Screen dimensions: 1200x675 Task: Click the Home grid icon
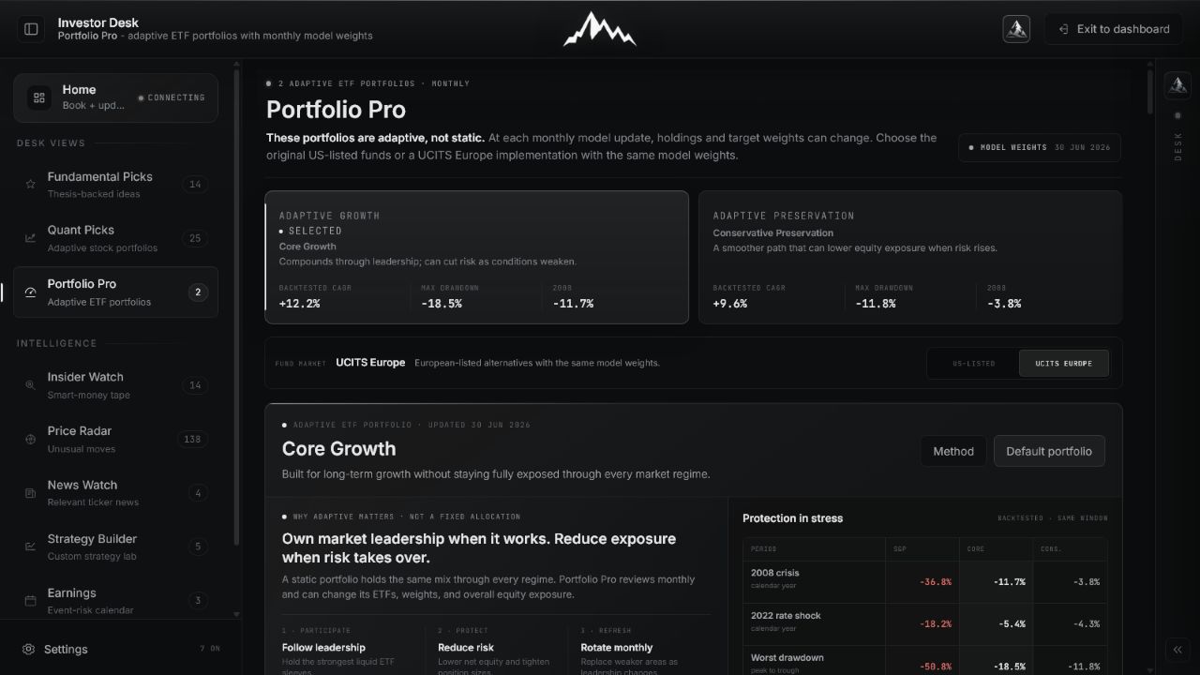[x=38, y=97]
